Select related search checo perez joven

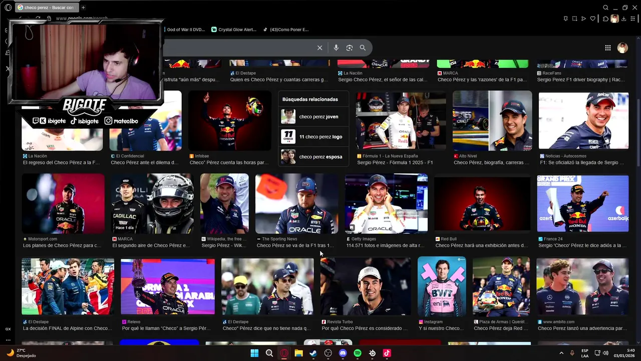(x=313, y=117)
